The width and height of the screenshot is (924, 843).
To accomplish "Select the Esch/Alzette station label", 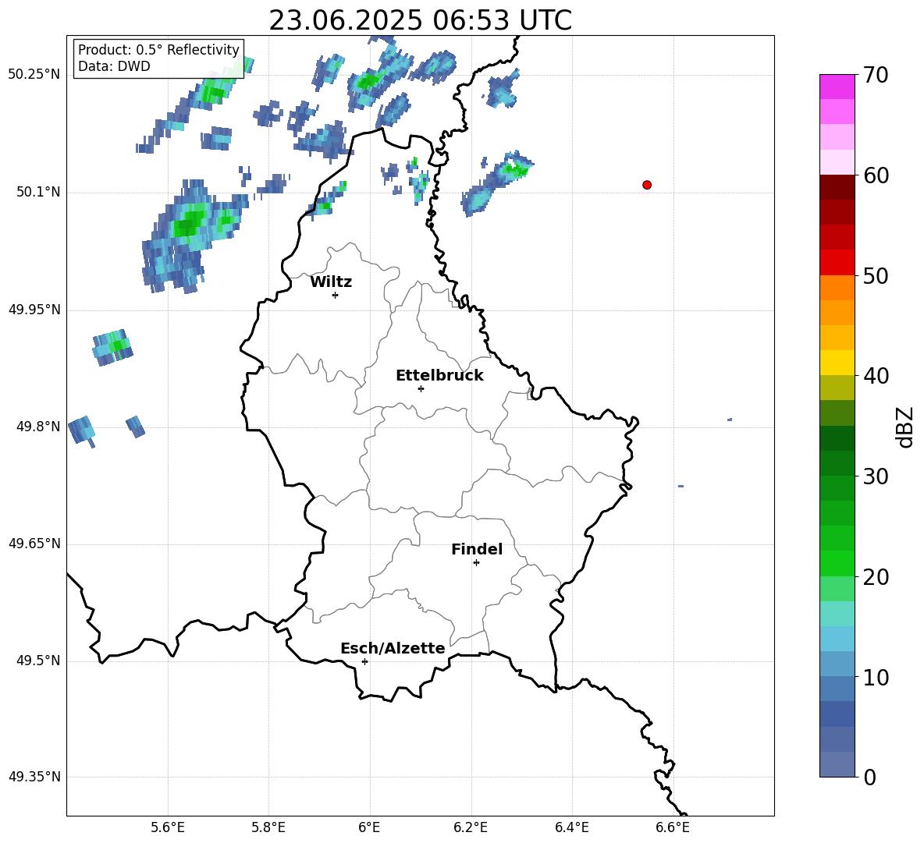I will (393, 648).
